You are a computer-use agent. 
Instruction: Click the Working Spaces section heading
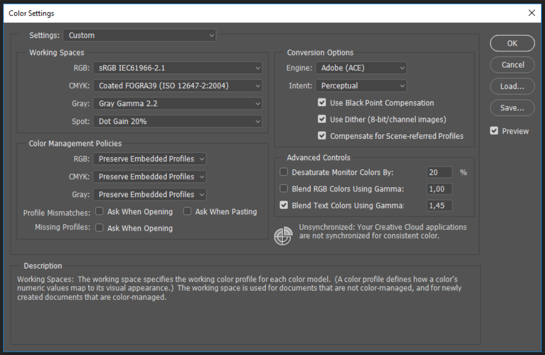pos(57,53)
